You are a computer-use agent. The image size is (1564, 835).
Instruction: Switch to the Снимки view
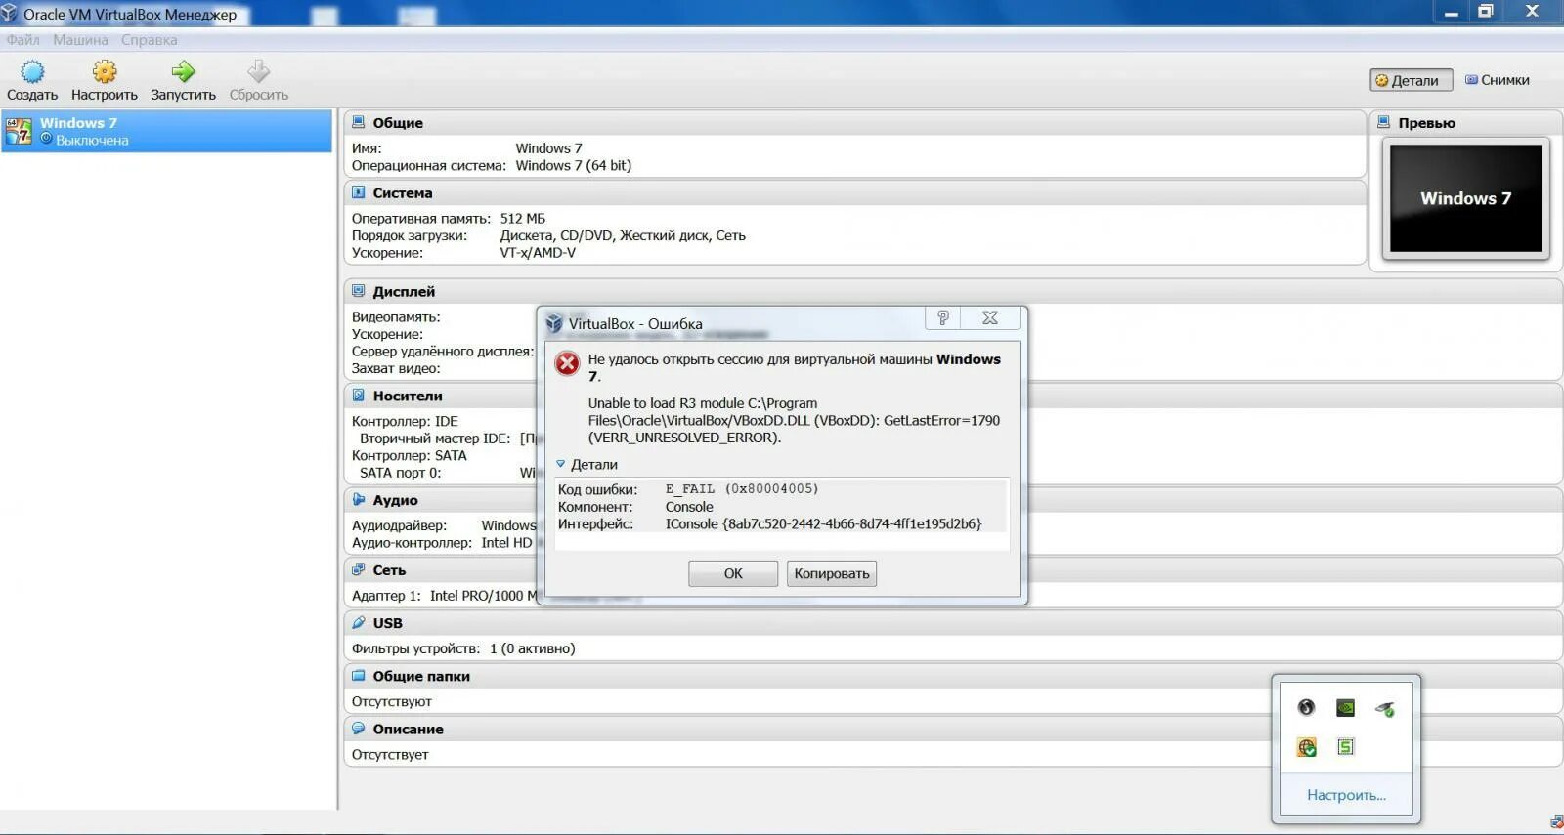1498,80
